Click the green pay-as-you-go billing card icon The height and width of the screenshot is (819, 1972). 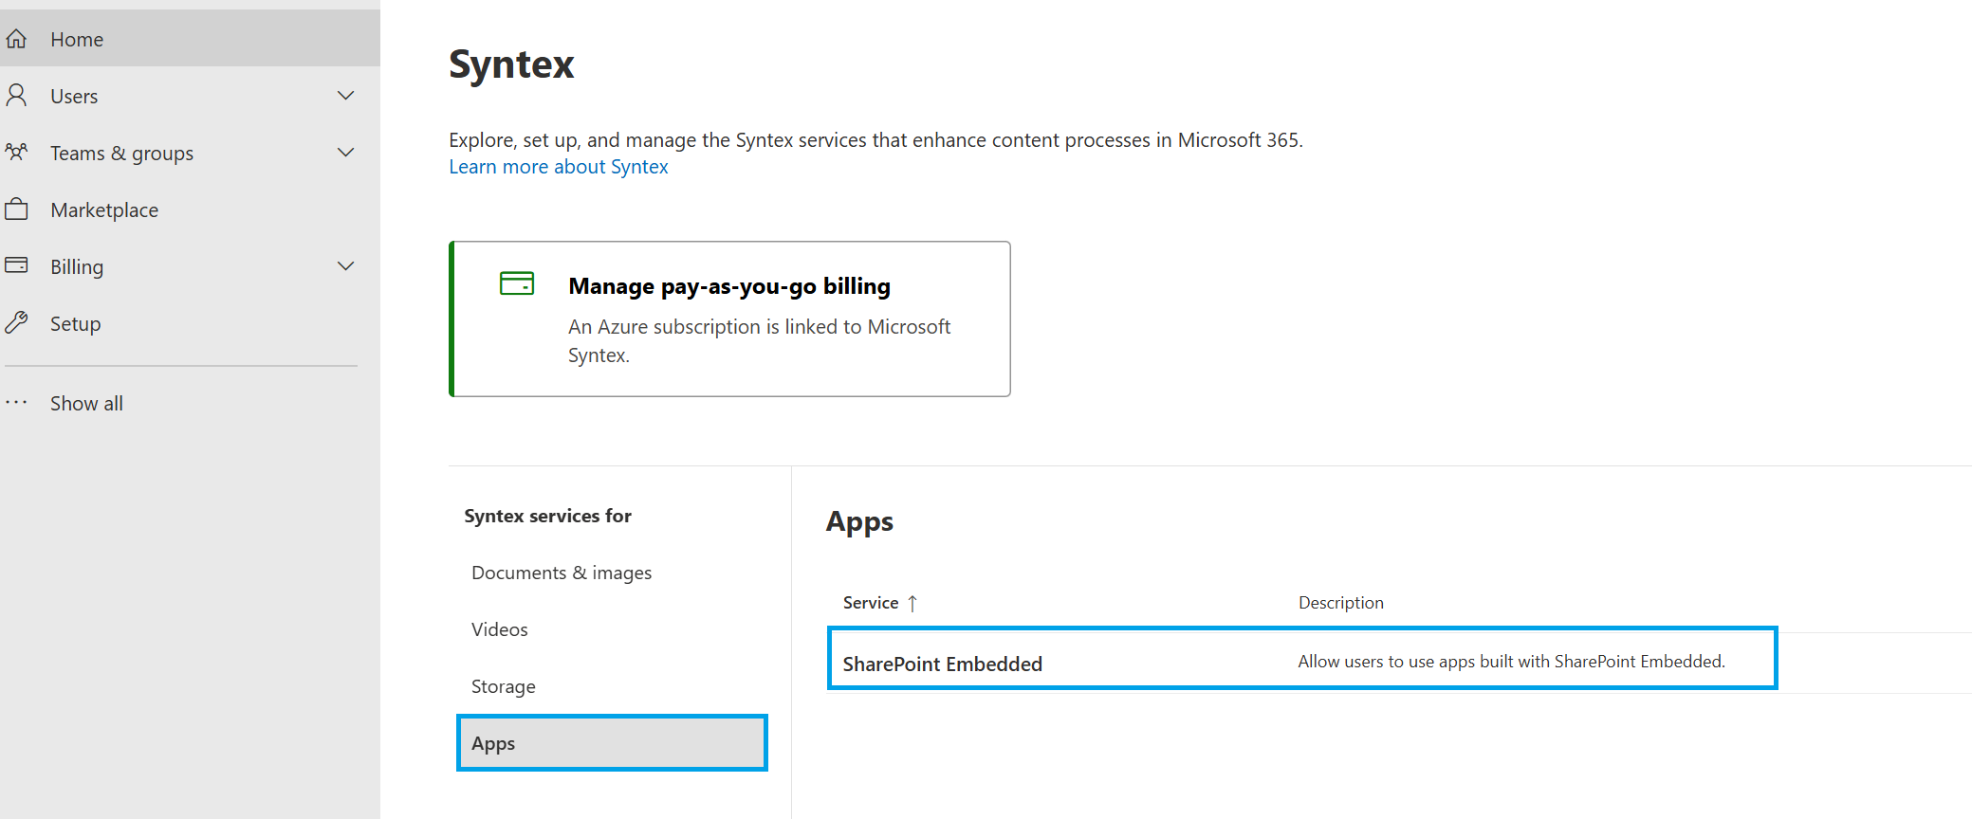pyautogui.click(x=516, y=283)
